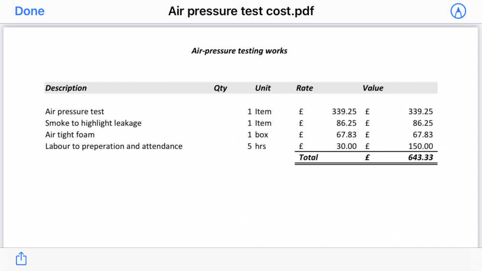Tap the Total value 643.33
Viewport: 482px width, 271px height.
coord(420,157)
